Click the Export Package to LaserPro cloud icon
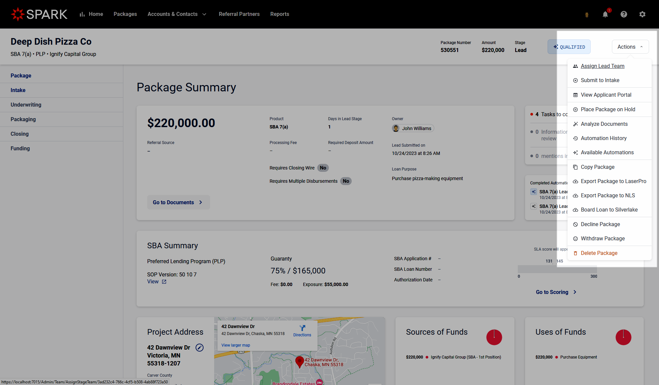 [x=575, y=181]
